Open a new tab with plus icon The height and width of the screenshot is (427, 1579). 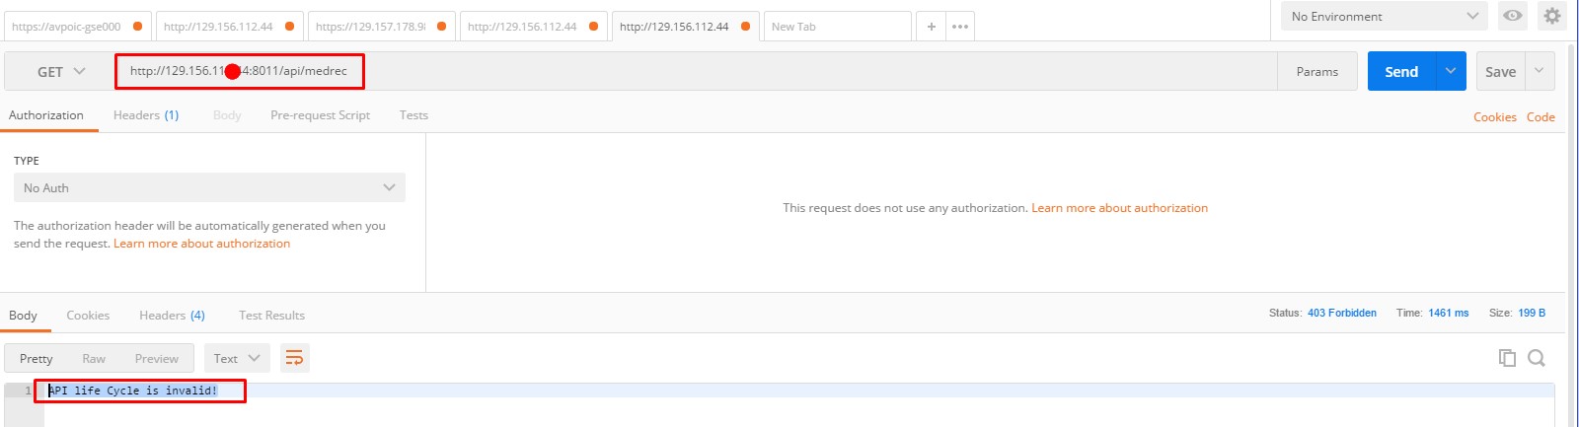tap(931, 27)
